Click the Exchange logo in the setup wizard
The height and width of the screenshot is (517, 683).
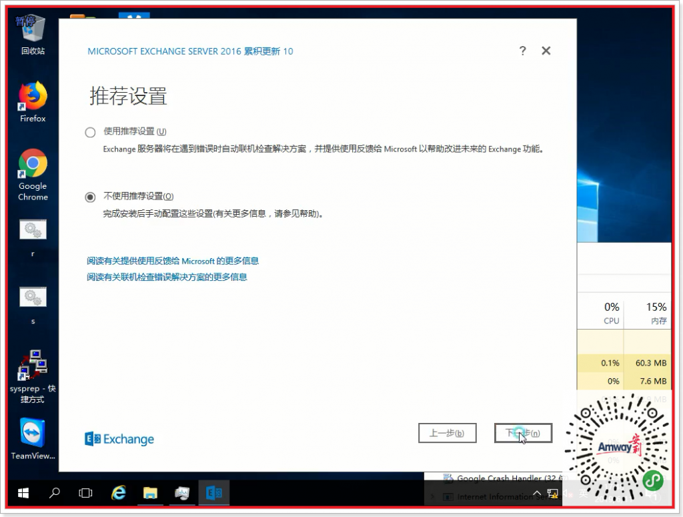119,438
